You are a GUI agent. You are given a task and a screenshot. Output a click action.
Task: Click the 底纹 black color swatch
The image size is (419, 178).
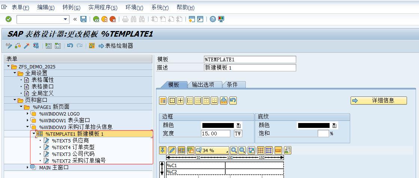pyautogui.click(x=314, y=125)
